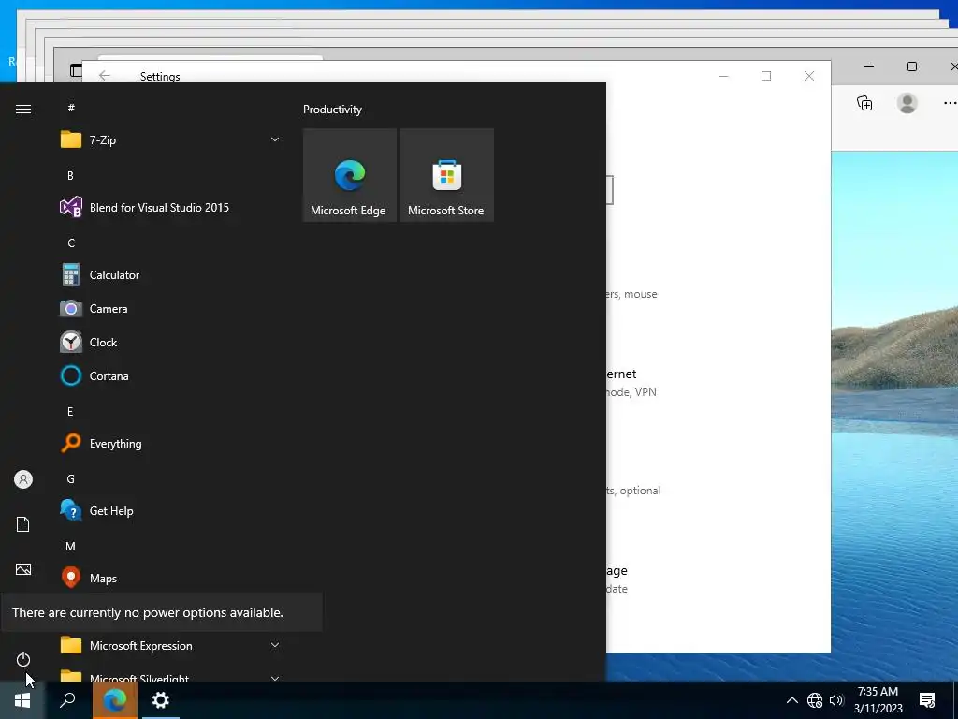The width and height of the screenshot is (958, 719).
Task: Expand the 7-Zip folder chevron
Action: point(275,140)
